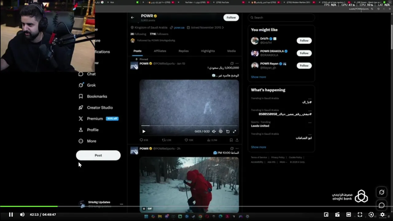Show more suggested accounts
Image resolution: width=393 pixels, height=221 pixels.
coord(259,77)
